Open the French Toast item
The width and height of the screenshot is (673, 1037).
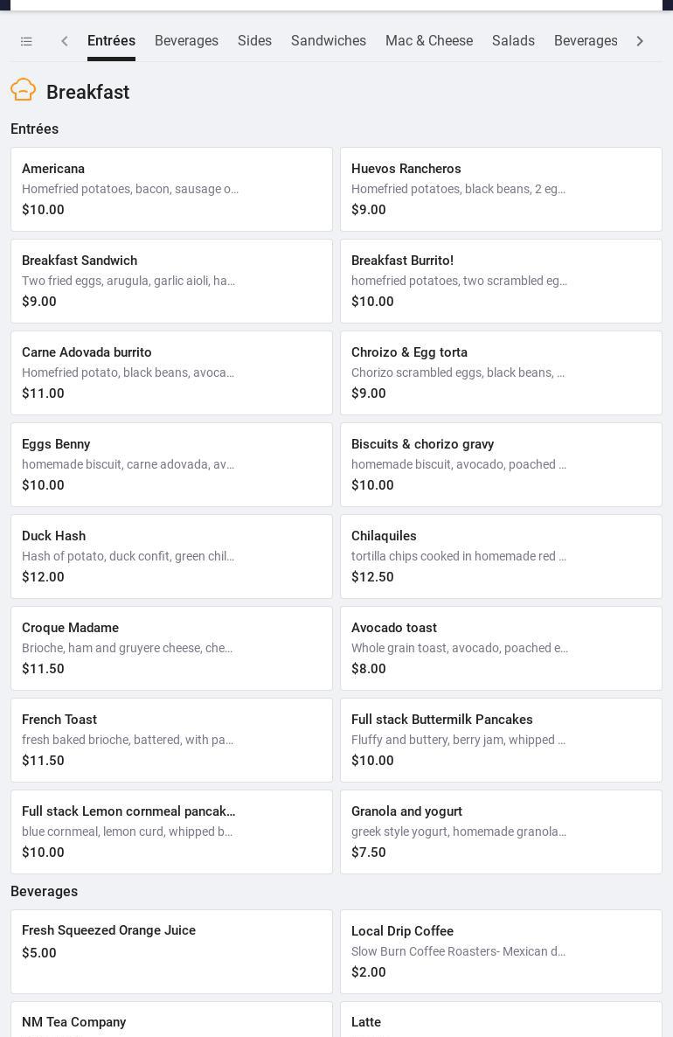(x=171, y=740)
